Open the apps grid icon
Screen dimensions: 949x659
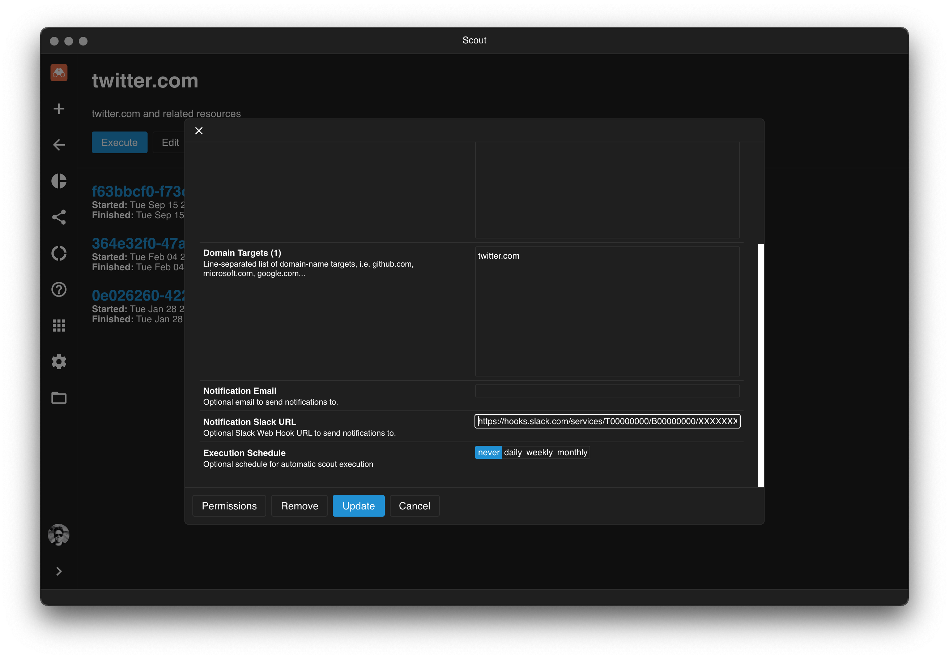(x=59, y=326)
